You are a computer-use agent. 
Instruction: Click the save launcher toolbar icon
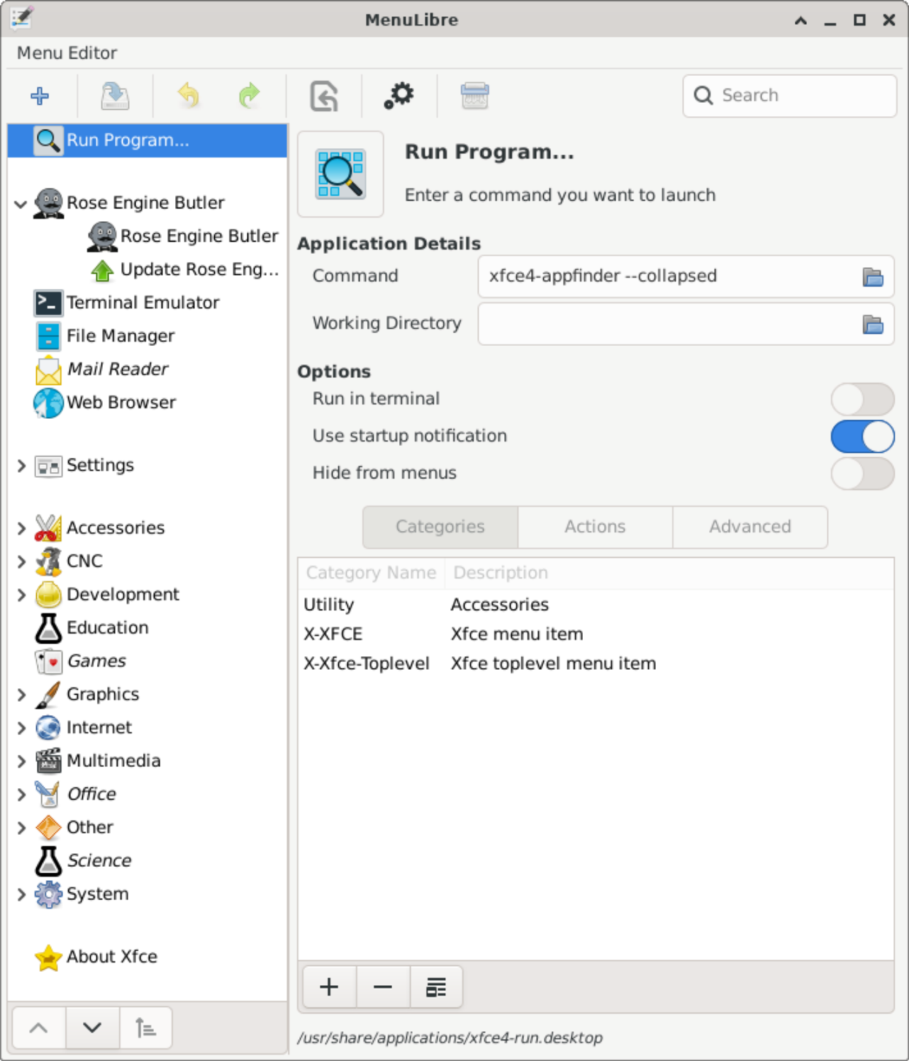tap(115, 96)
